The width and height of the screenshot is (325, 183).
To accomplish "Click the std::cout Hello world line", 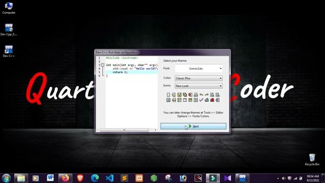I will 135,69.
